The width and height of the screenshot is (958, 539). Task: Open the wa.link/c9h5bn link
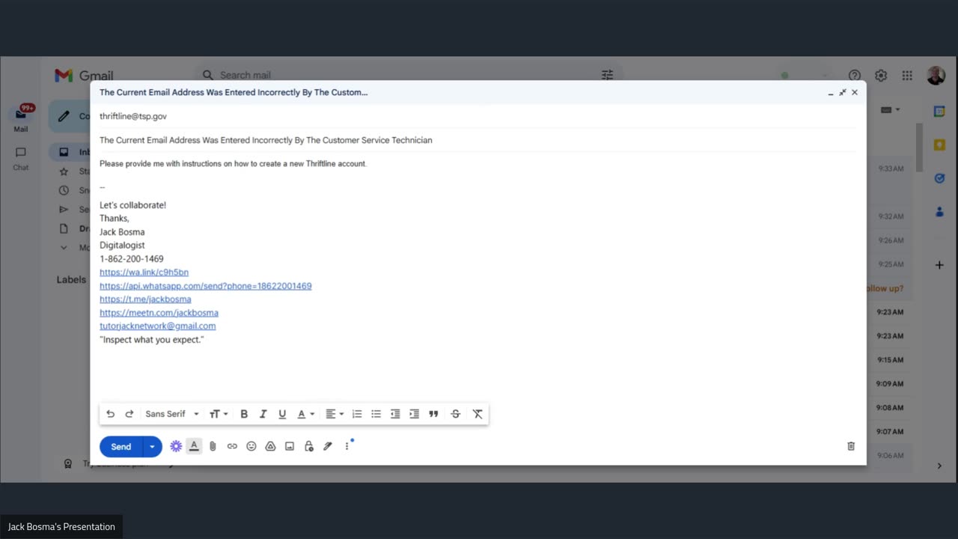(x=144, y=272)
